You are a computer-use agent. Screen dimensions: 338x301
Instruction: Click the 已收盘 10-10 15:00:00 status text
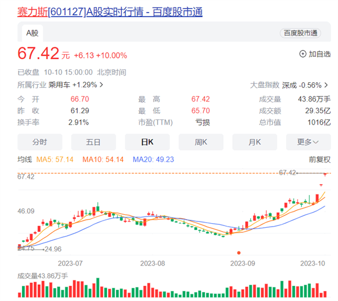tap(55, 72)
